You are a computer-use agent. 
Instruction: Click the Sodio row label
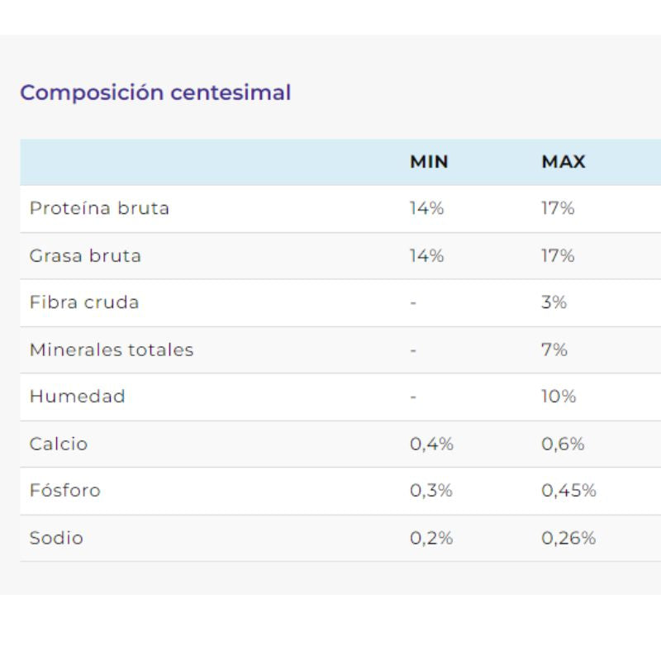click(56, 538)
